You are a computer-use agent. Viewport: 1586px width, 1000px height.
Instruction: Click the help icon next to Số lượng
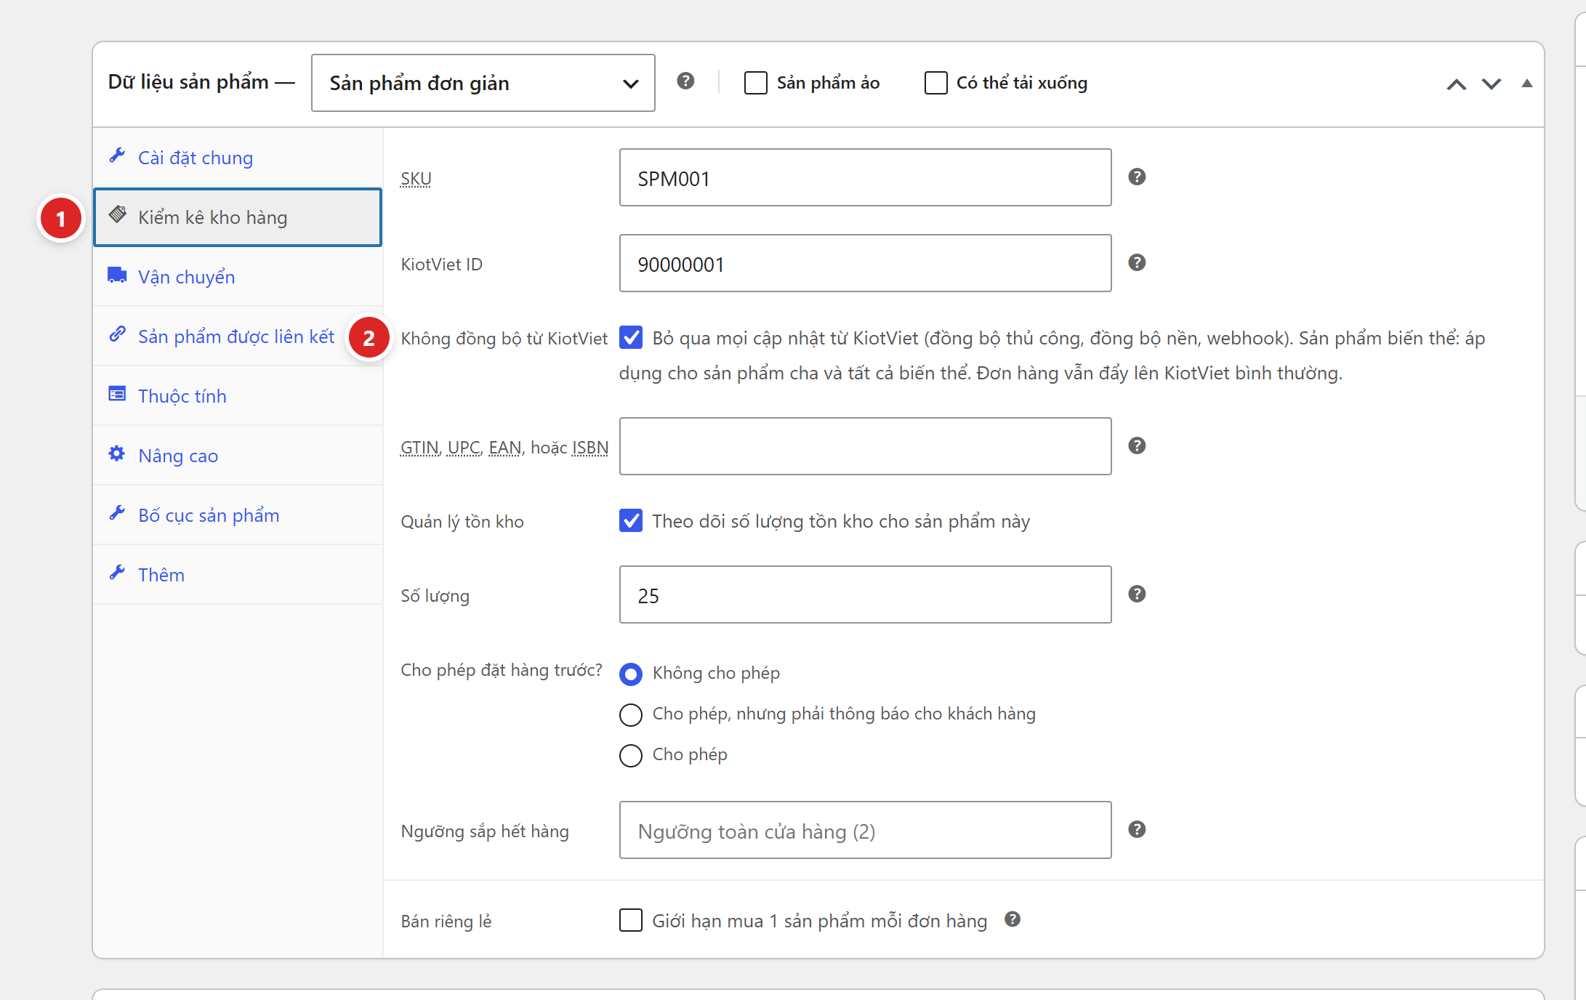(x=1137, y=594)
